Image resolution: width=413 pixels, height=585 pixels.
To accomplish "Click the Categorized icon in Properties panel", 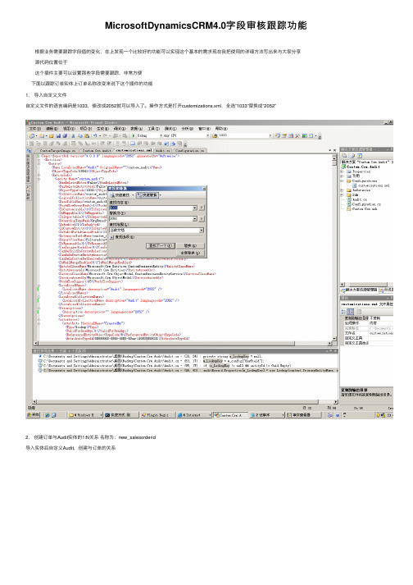I will [343, 311].
